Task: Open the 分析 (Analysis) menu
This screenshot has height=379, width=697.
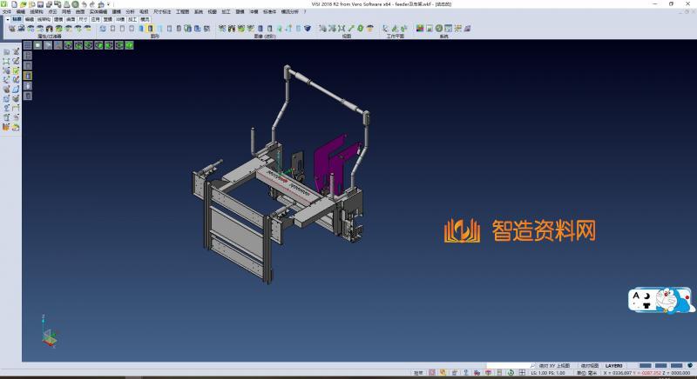Action: tap(130, 12)
